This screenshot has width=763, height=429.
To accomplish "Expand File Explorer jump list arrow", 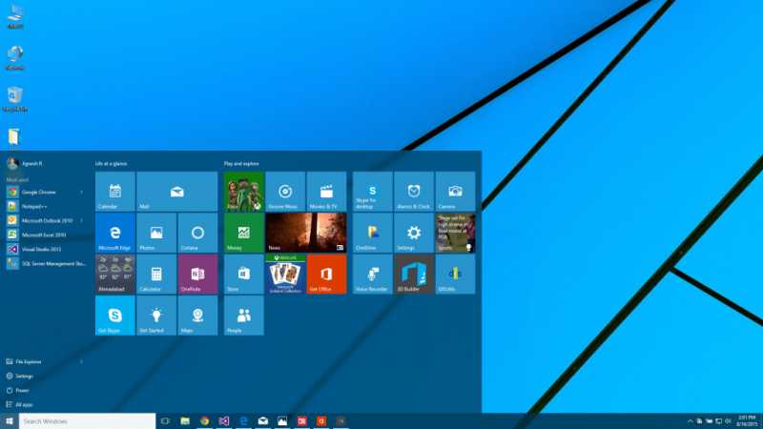I will pyautogui.click(x=82, y=362).
